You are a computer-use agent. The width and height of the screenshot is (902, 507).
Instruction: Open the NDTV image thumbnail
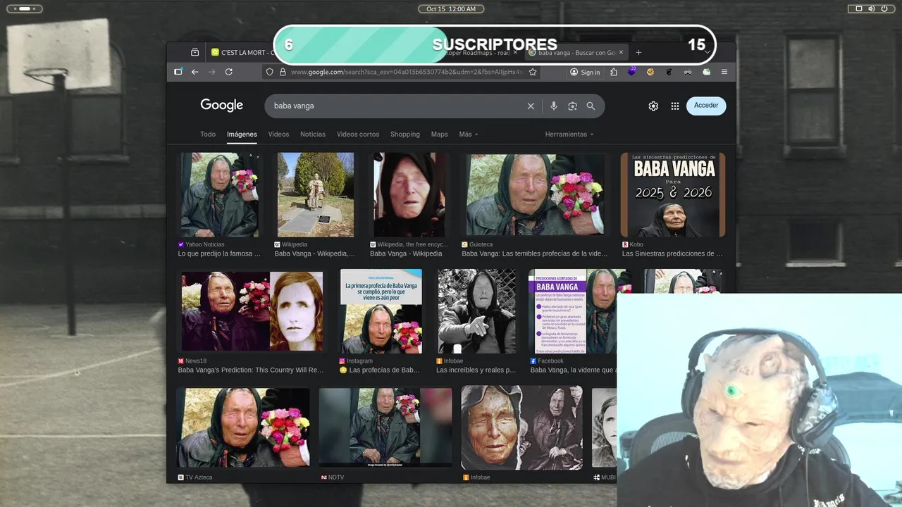[385, 427]
